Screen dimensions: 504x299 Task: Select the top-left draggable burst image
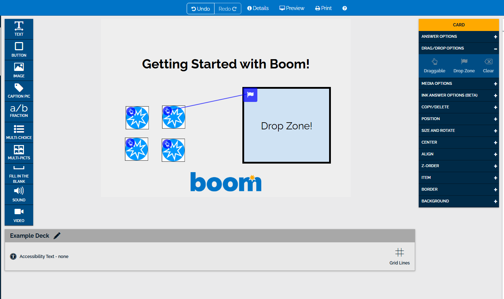(x=137, y=118)
